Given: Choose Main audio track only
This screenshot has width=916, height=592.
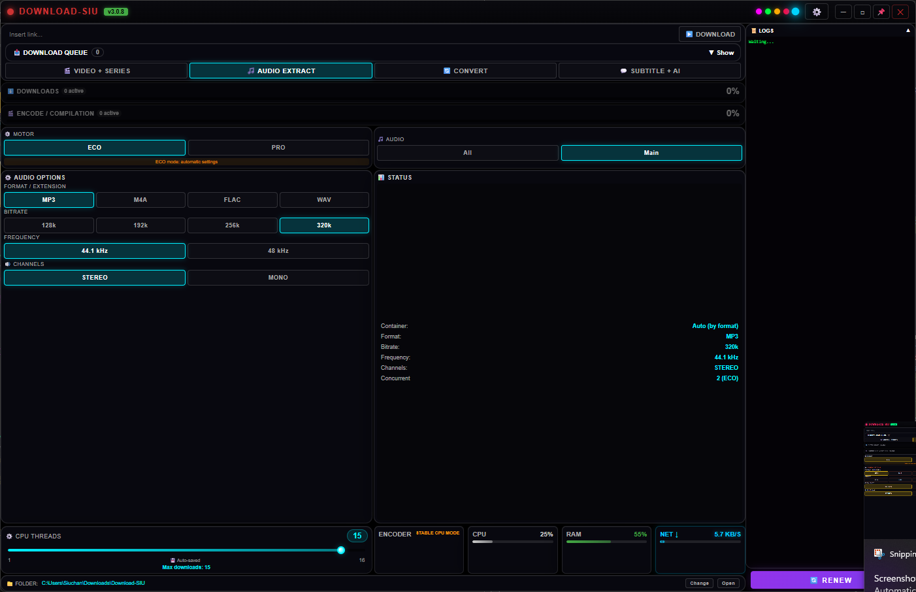Looking at the screenshot, I should pos(651,153).
